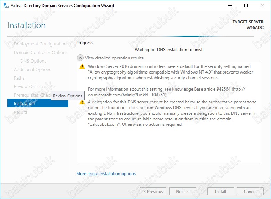The width and height of the screenshot is (271, 199).
Task: Click the Previous button
Action: pos(153,191)
